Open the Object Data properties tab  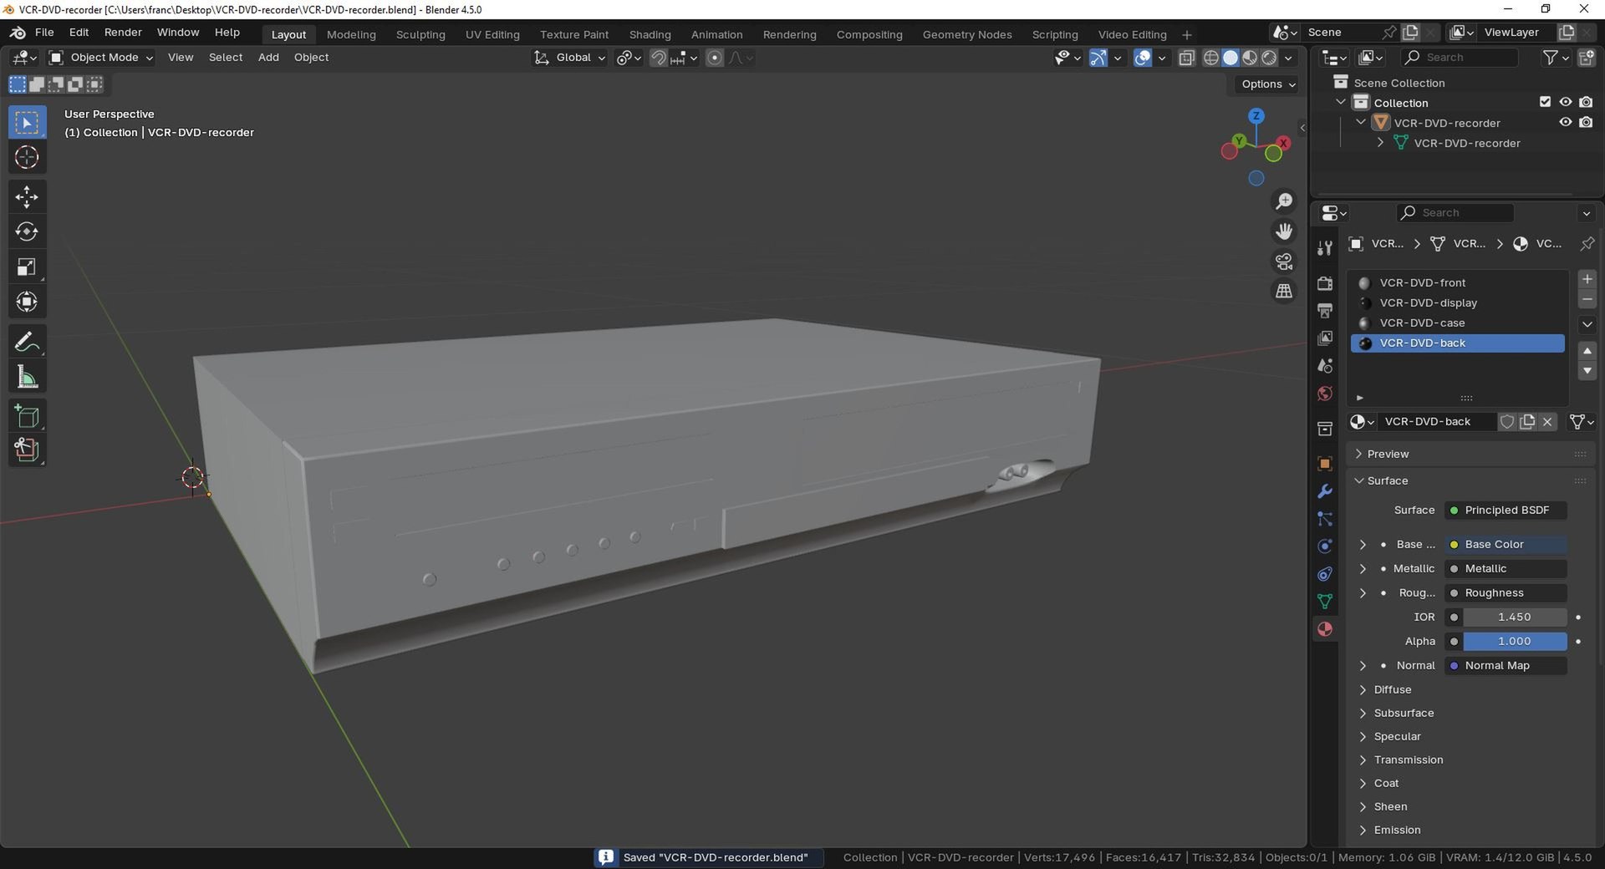tap(1325, 602)
